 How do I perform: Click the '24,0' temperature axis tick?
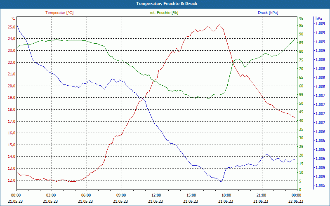(12, 39)
